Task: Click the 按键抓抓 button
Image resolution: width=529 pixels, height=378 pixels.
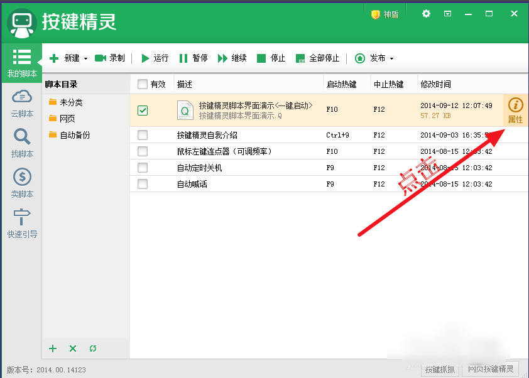Action: 439,369
